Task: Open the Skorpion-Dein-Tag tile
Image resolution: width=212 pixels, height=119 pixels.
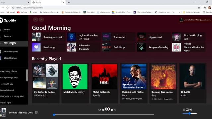Action: tap(153, 47)
